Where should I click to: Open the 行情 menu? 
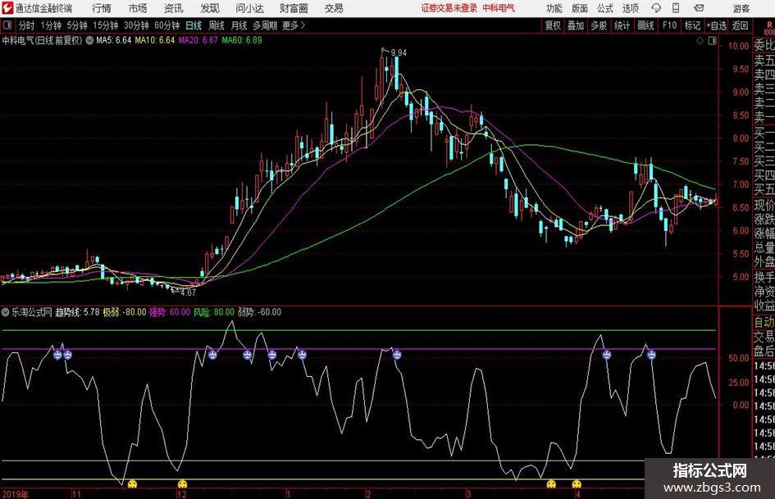click(102, 8)
